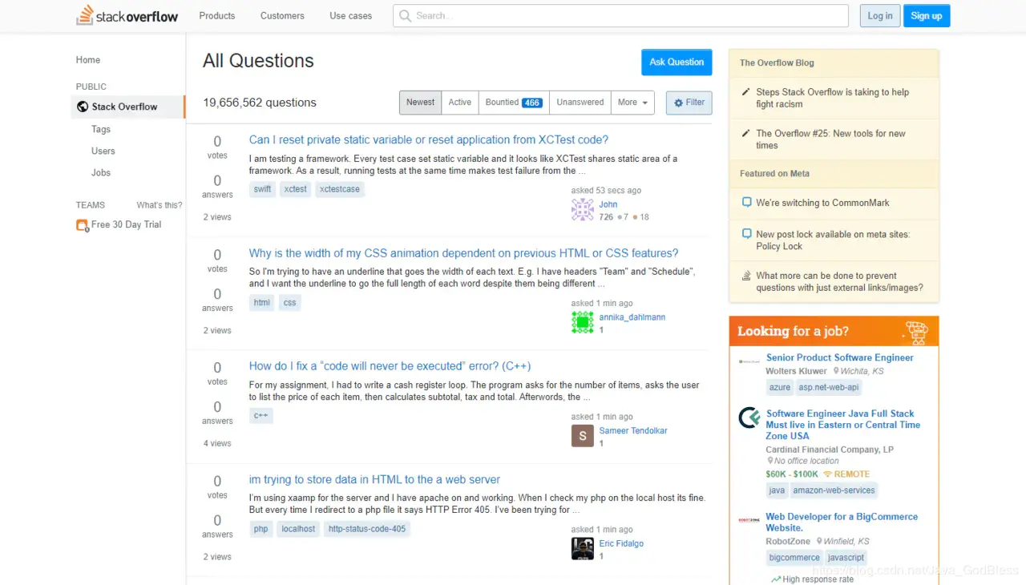The width and height of the screenshot is (1026, 585).
Task: Open Software Engineer Java Full Stack job
Action: [842, 425]
